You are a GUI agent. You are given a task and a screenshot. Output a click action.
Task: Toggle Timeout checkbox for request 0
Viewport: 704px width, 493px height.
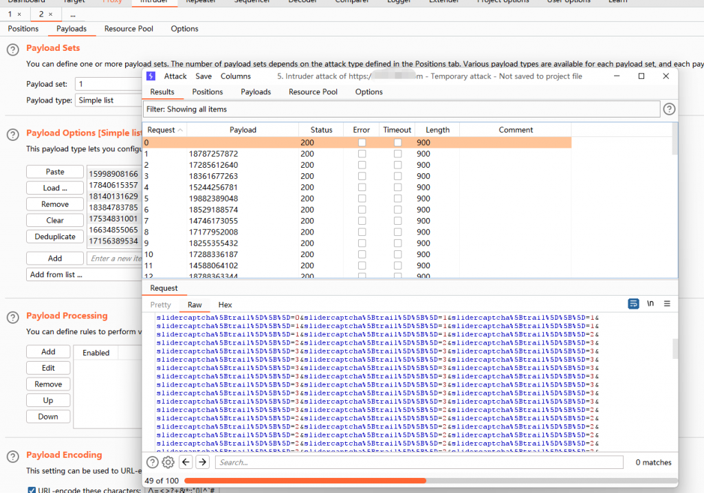[398, 142]
